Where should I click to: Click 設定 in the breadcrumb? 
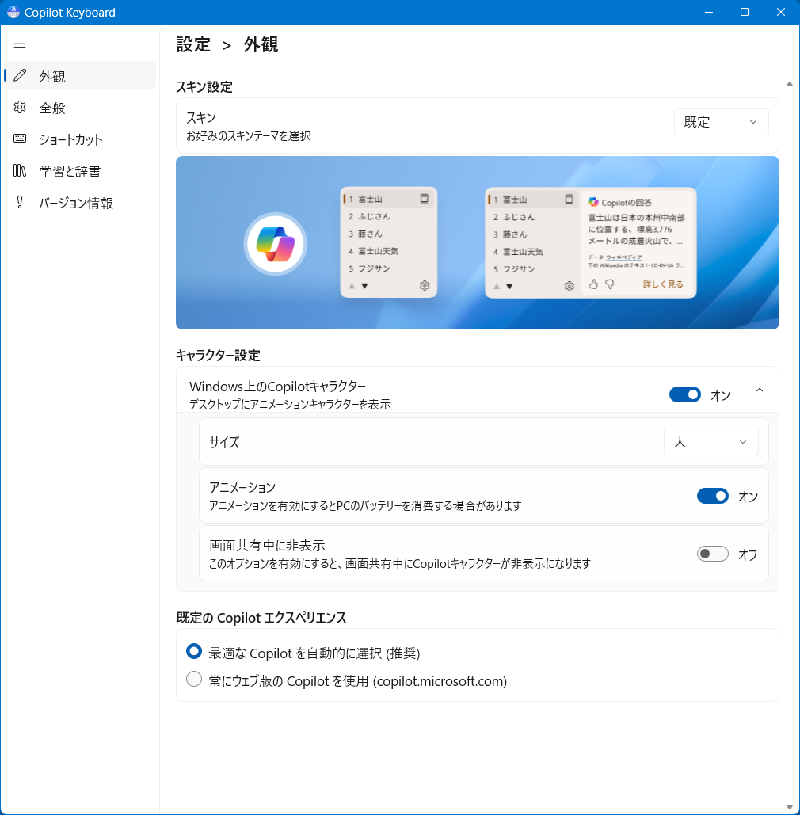(x=192, y=44)
